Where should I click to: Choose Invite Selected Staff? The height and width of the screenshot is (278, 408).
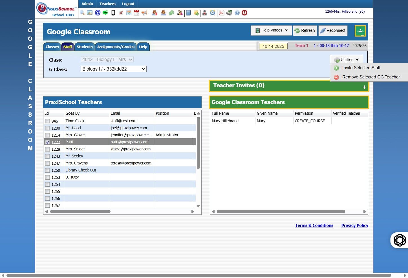point(369,68)
